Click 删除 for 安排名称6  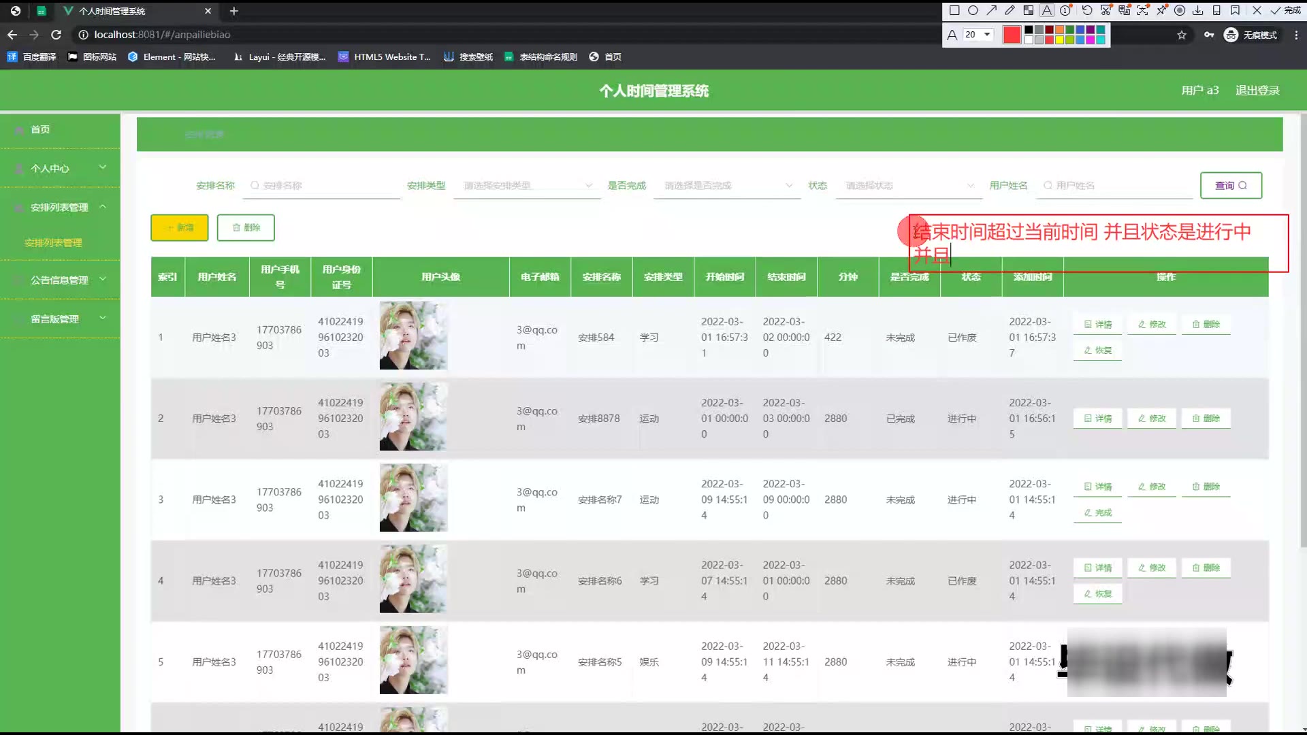[x=1206, y=568]
